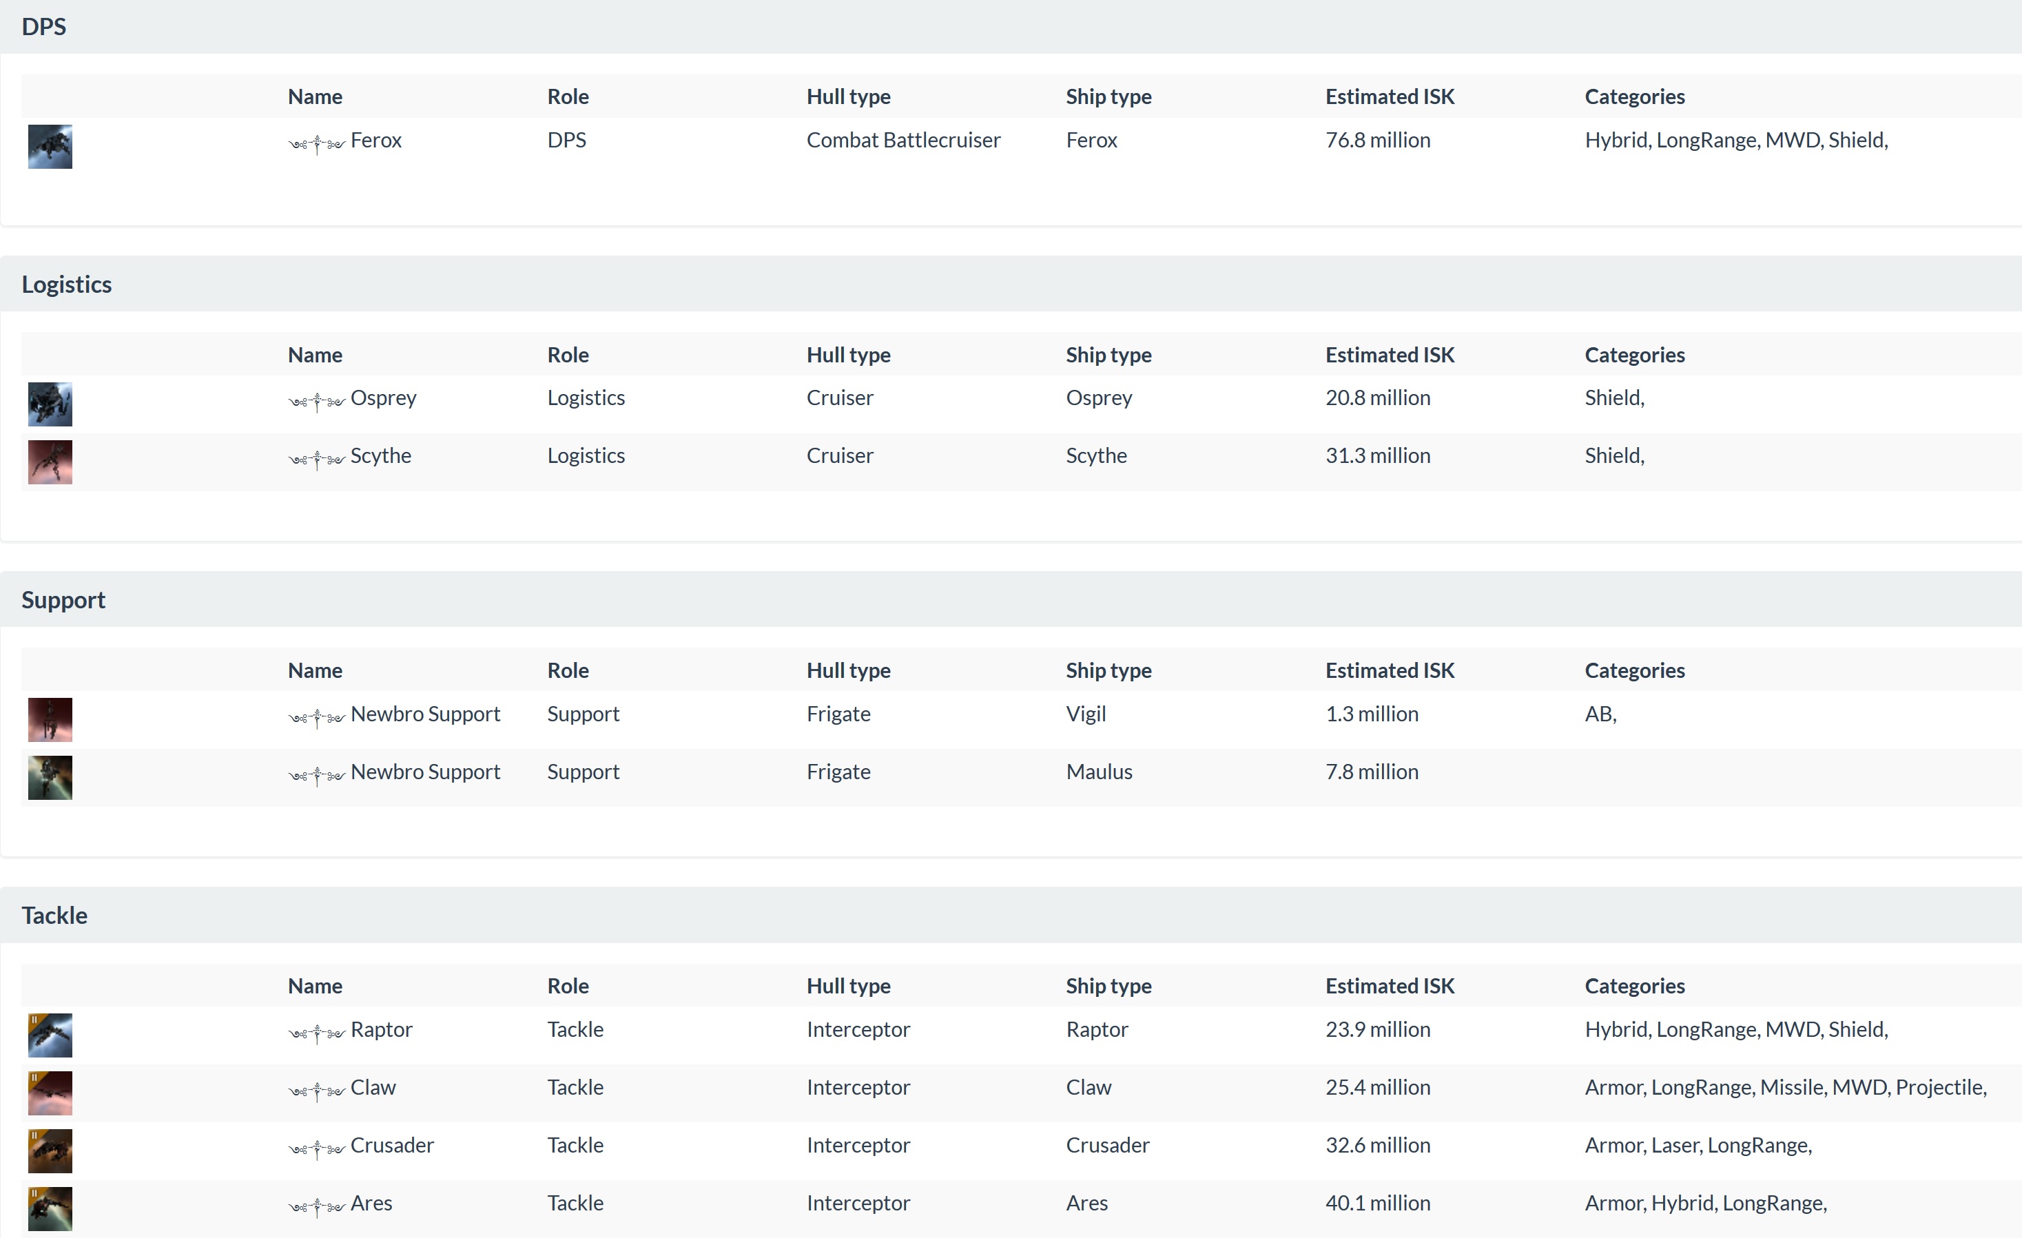Click Categories column header in Tackle table
The width and height of the screenshot is (2022, 1238).
tap(1634, 985)
